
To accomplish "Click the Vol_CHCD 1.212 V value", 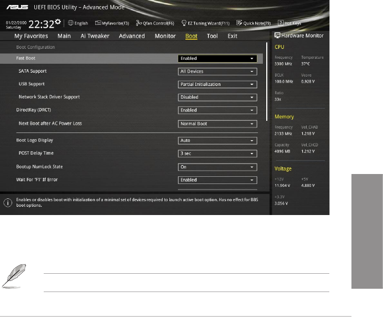I will point(308,151).
